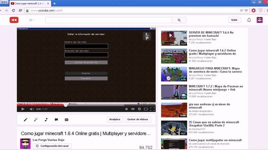This screenshot has width=268, height=150.
Task: Open the YouTube guide hamburger menu
Action: [x=31, y=20]
